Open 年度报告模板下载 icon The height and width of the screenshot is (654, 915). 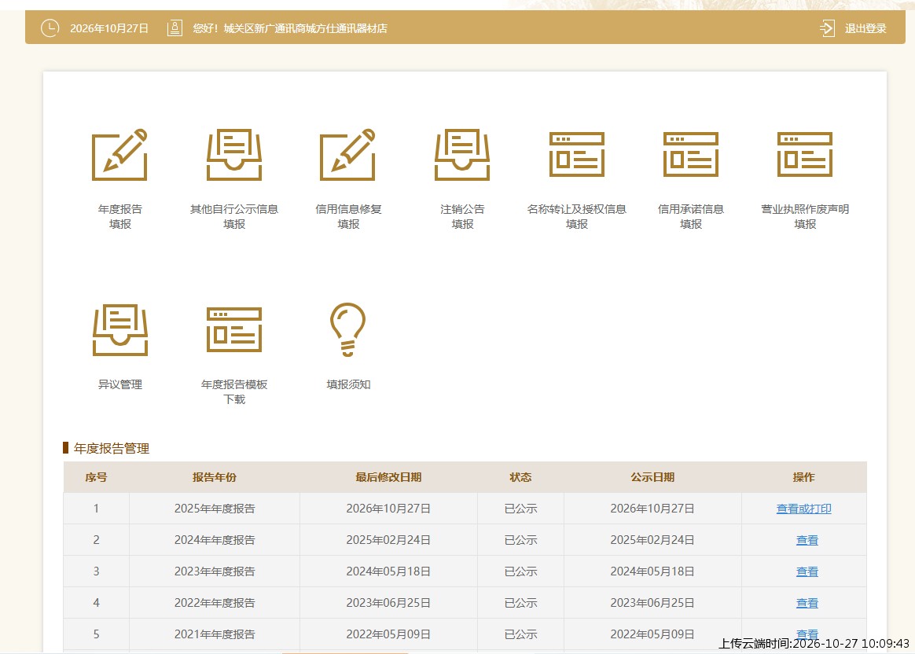coord(234,329)
